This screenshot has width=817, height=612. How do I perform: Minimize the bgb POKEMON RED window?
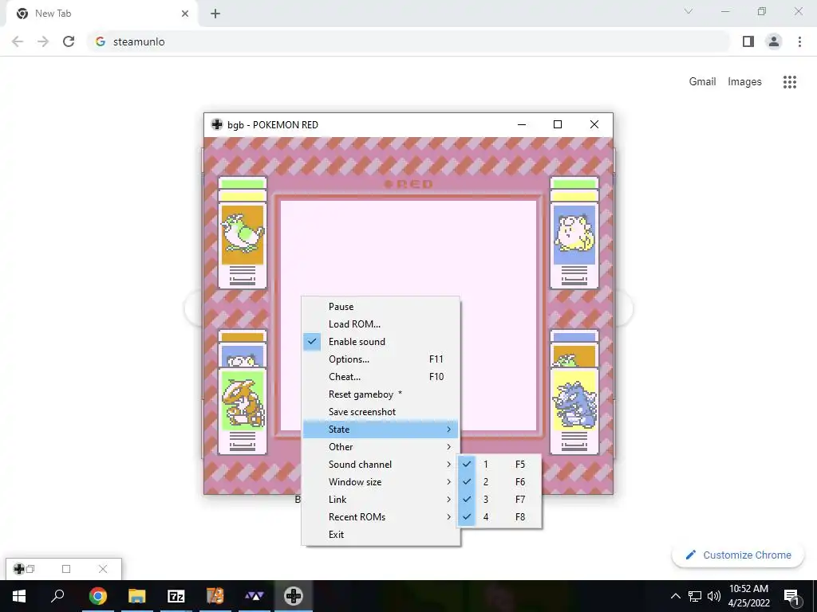[522, 124]
